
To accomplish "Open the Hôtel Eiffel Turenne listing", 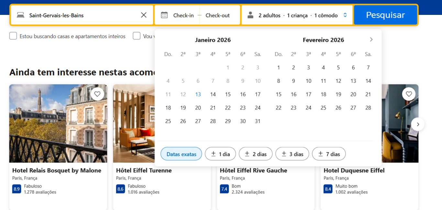I will [144, 170].
